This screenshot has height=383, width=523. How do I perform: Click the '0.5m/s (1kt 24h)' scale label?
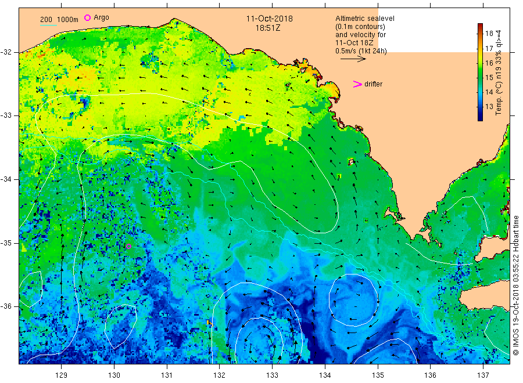[x=361, y=51]
